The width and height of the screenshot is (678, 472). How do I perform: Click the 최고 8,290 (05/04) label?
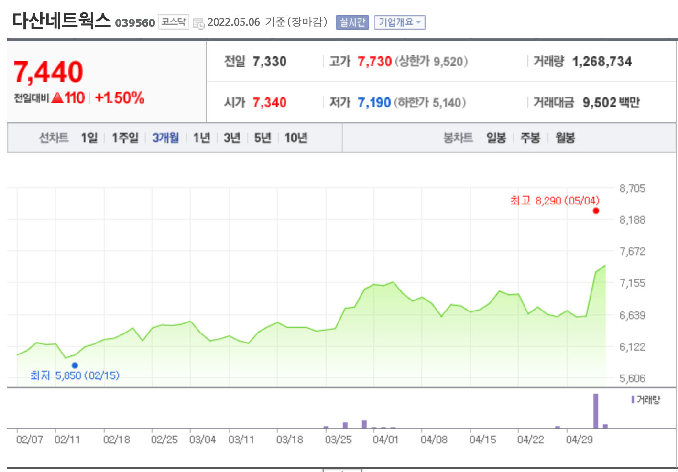pyautogui.click(x=555, y=201)
